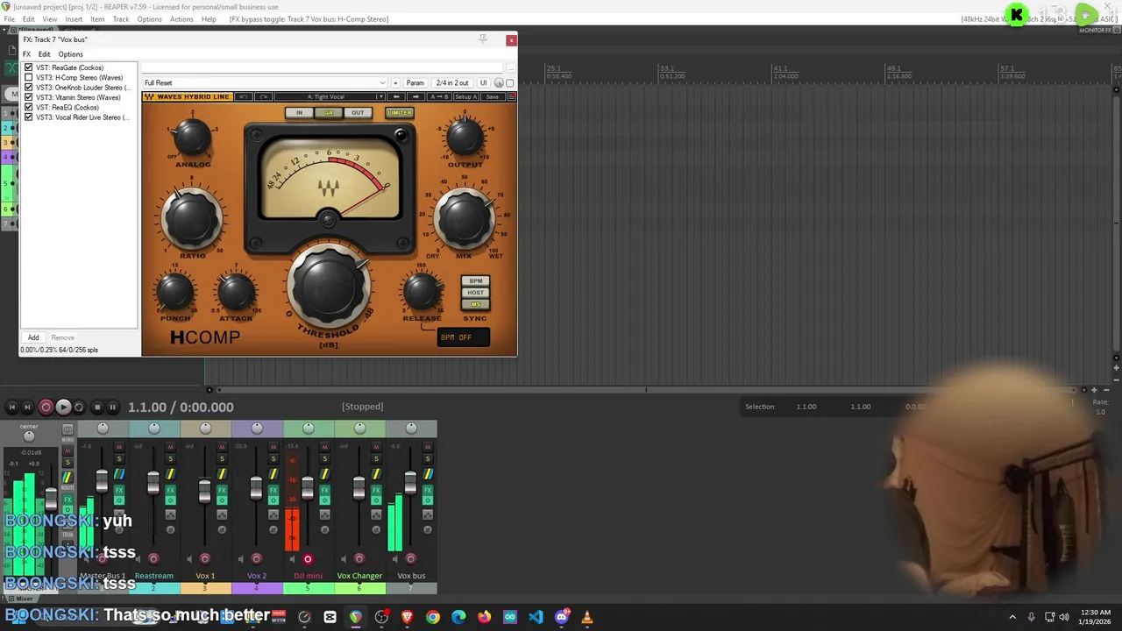This screenshot has height=631, width=1122.
Task: Click the transport Stop button
Action: pyautogui.click(x=97, y=407)
